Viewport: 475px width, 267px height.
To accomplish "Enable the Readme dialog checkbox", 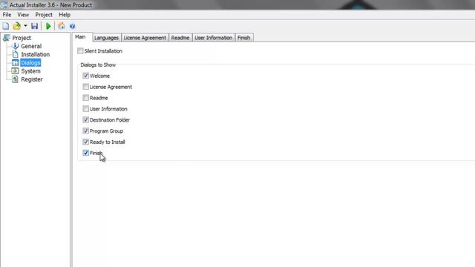I will tap(86, 98).
